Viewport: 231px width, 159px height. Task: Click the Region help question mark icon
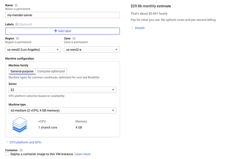tap(17, 39)
